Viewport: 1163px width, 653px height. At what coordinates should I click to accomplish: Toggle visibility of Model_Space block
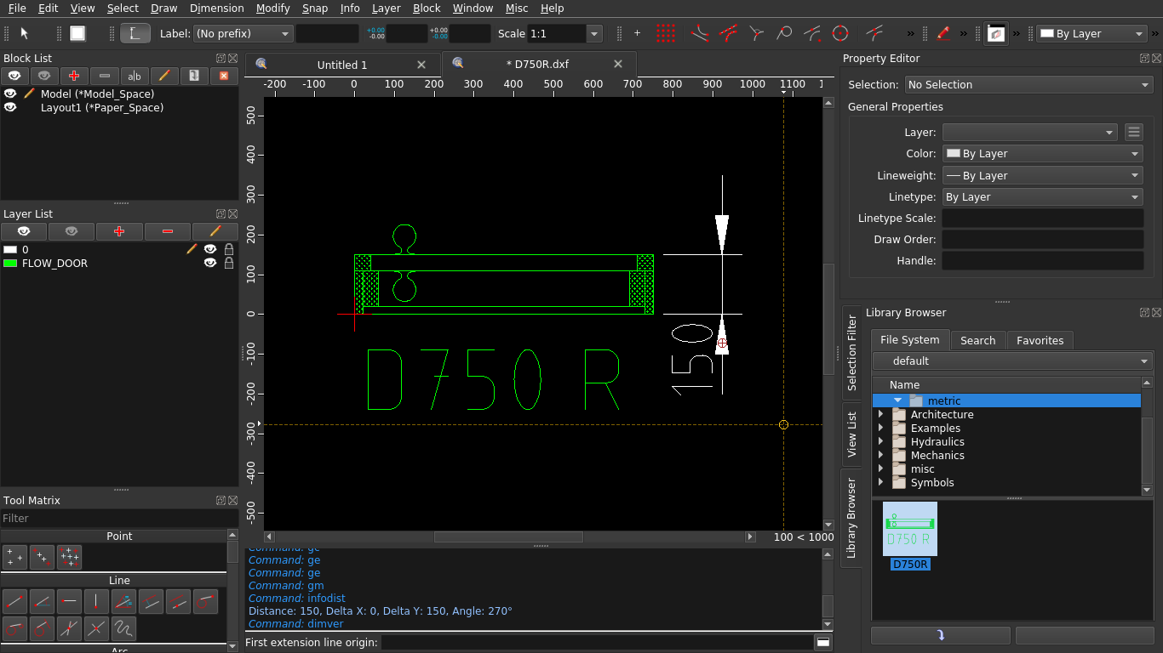click(x=10, y=94)
